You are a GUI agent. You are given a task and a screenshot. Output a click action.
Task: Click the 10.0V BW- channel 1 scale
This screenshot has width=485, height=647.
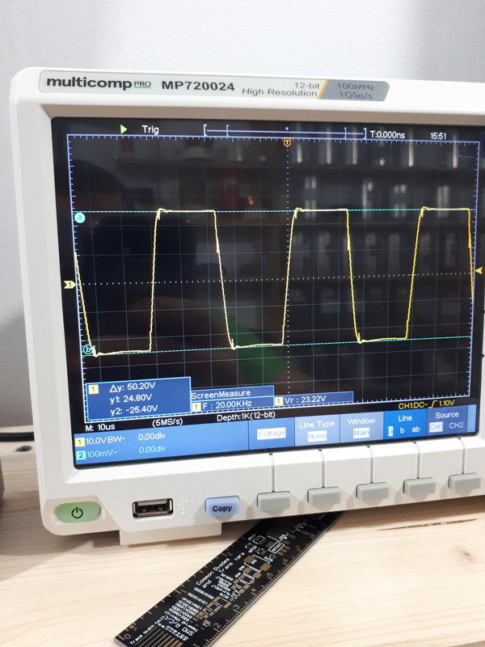[106, 441]
